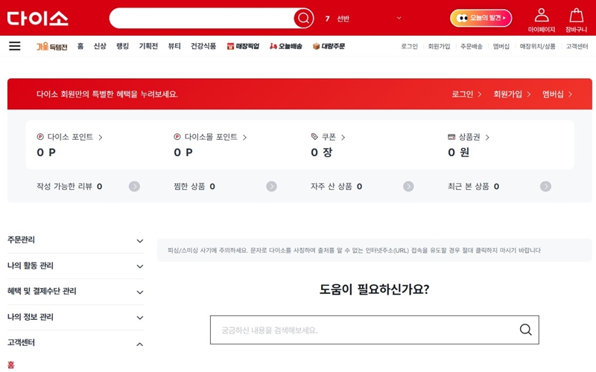
Task: Click 로그인 in red banner
Action: tap(466, 94)
